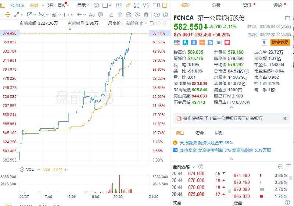This screenshot has width=294, height=206.
Task: Toggle the red heart favorite icon
Action: 227,43
